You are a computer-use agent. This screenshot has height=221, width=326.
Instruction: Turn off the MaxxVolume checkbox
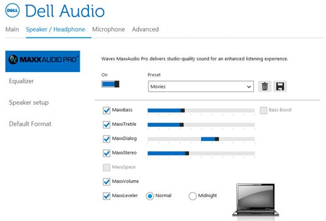click(x=107, y=182)
